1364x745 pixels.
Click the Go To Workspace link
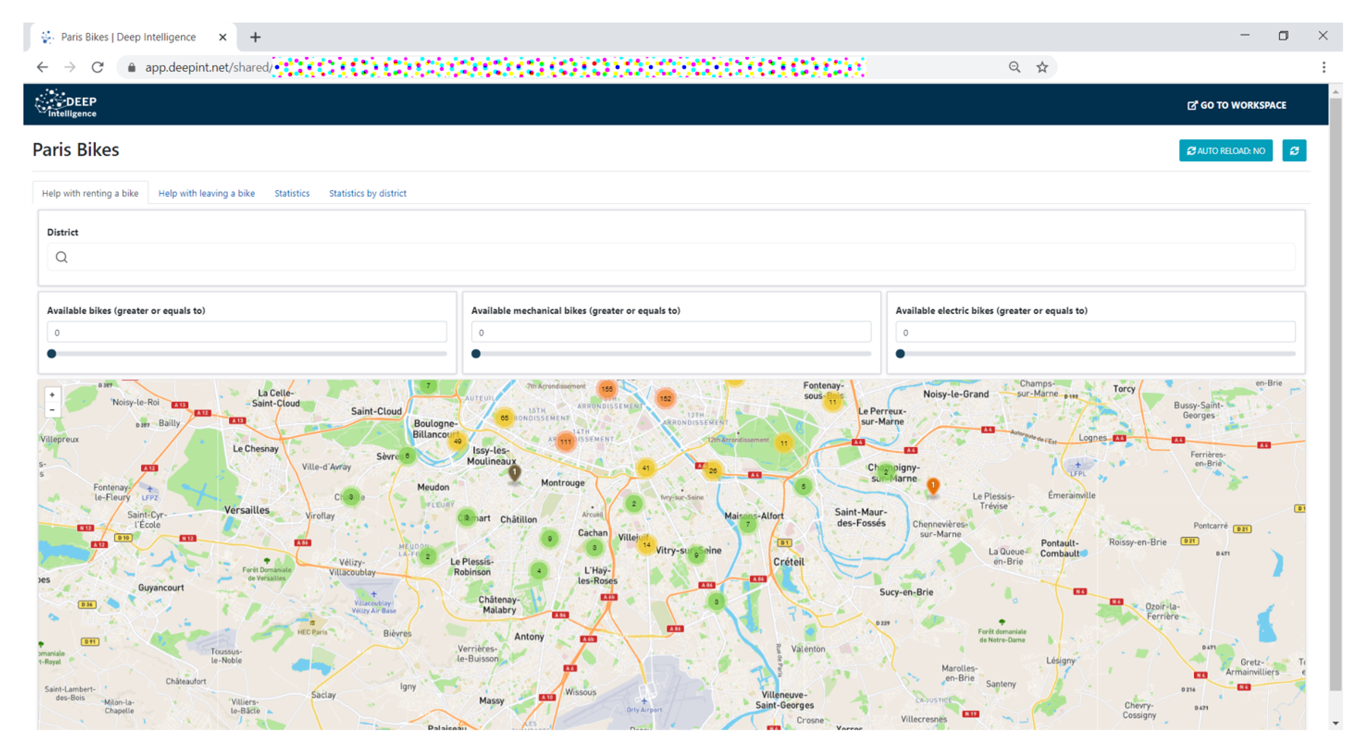[x=1236, y=105]
